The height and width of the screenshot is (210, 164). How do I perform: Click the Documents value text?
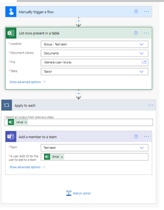click(x=51, y=53)
